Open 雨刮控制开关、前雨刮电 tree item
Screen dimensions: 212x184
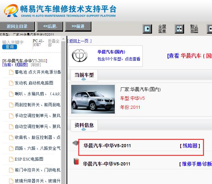point(38,105)
